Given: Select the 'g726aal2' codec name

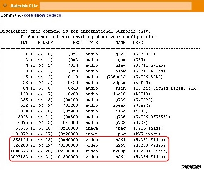Looking at the screenshot, I should coord(116,77).
